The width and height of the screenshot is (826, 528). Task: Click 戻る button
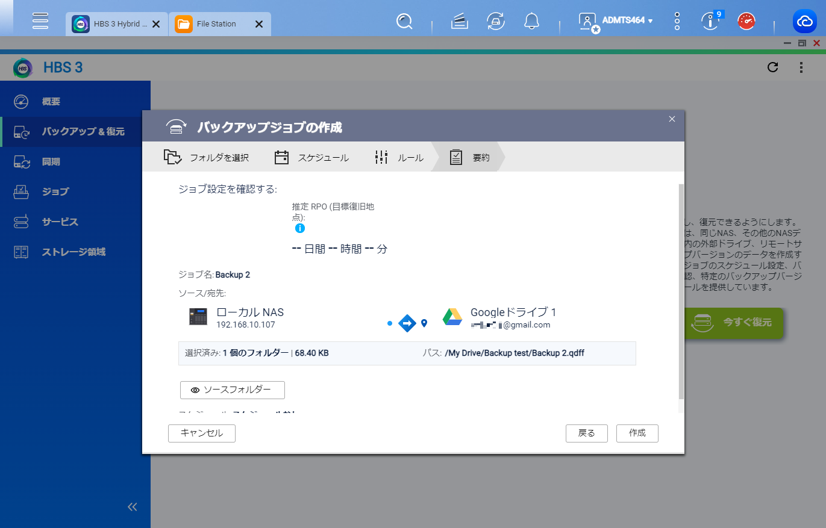(x=587, y=433)
